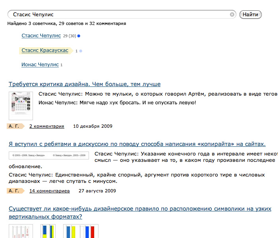Clear the search field with the X icon
This screenshot has width=278, height=238.
232,15
